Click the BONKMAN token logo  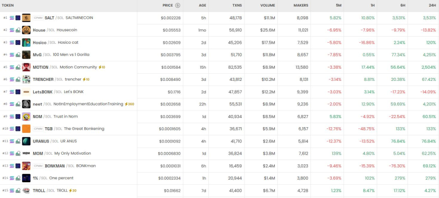27,165
